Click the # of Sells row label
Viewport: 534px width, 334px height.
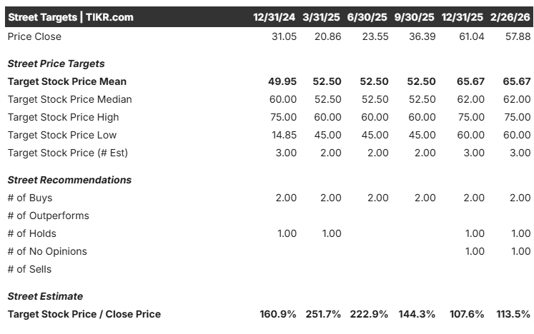[x=29, y=269]
